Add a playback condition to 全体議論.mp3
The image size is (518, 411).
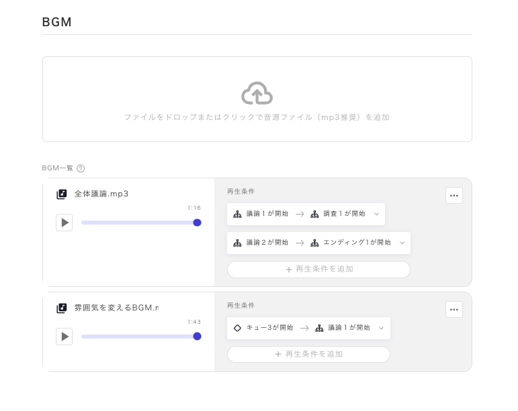[x=318, y=269]
